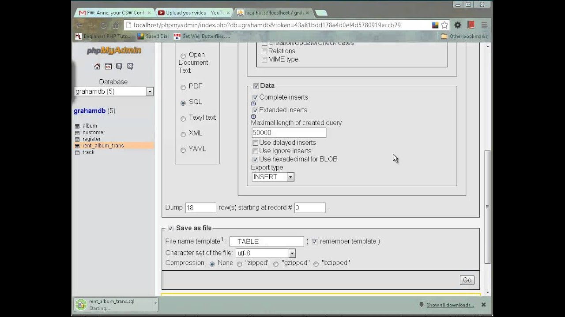Click the customer table icon in sidebar
Viewport: 565px width, 317px height.
pyautogui.click(x=77, y=133)
